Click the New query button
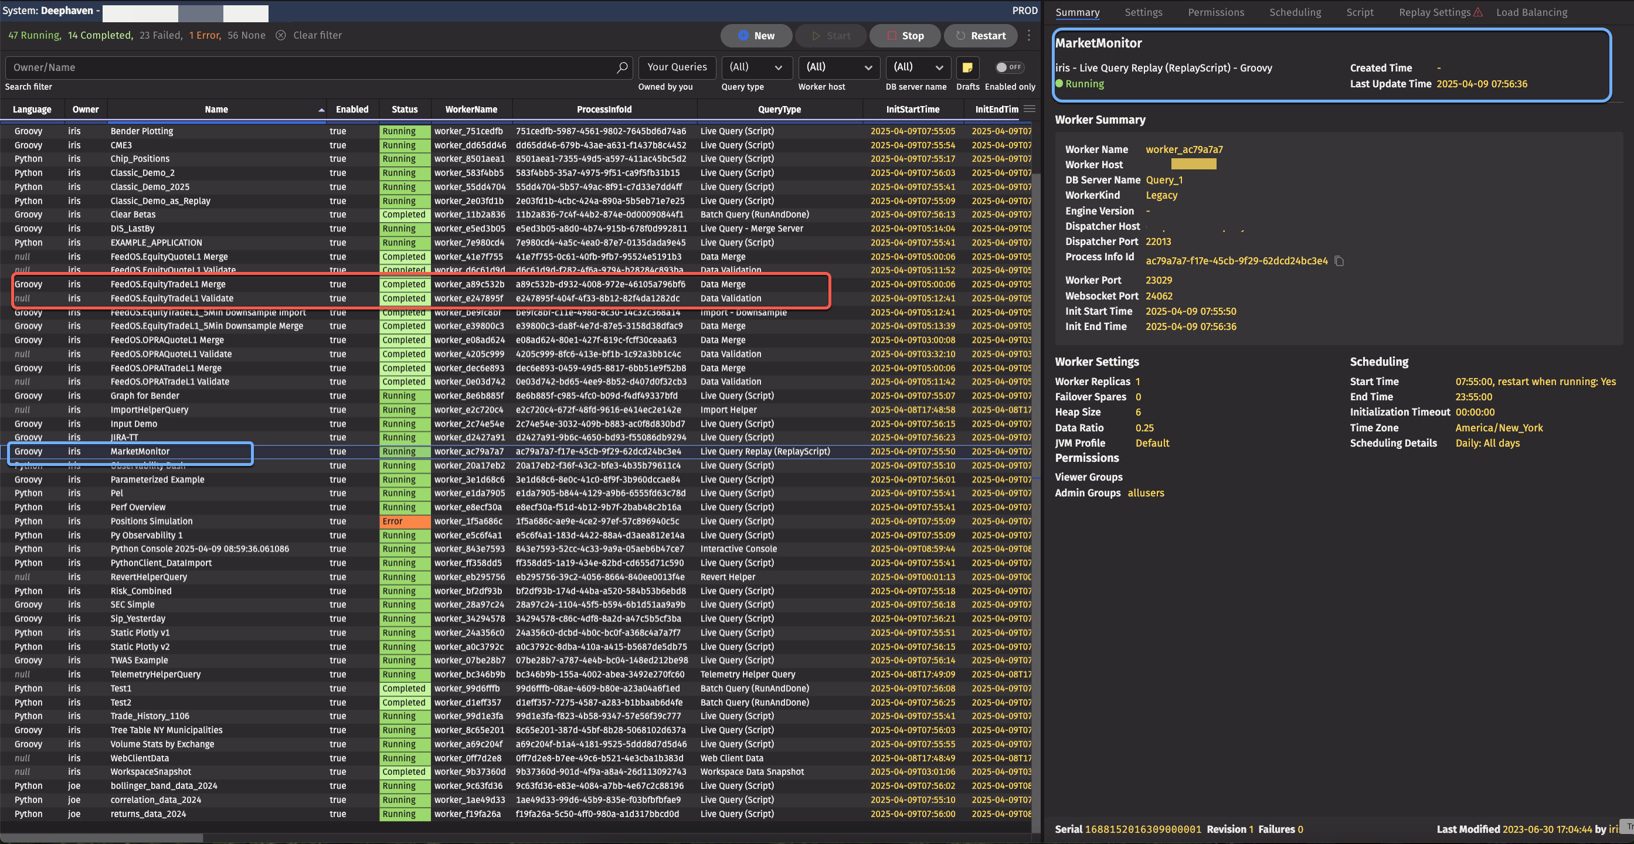Image resolution: width=1634 pixels, height=844 pixels. [x=756, y=36]
